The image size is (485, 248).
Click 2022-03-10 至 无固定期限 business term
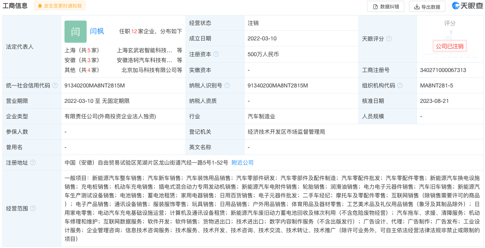click(x=97, y=101)
